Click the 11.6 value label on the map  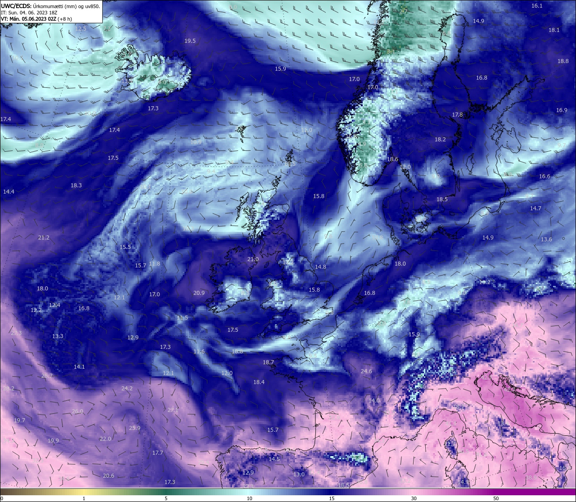(199, 352)
